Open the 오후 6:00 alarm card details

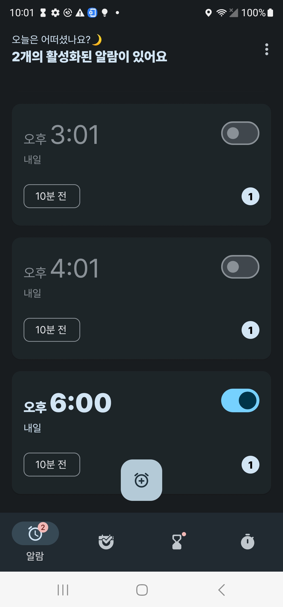tap(141, 432)
